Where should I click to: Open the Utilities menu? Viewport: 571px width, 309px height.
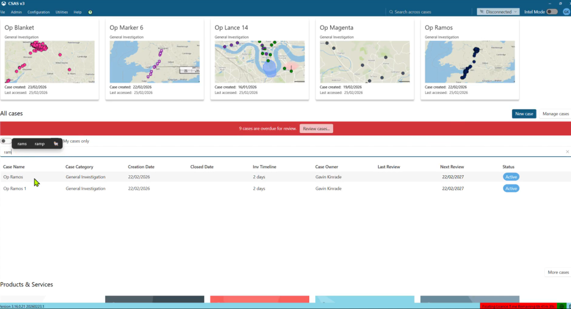[61, 12]
